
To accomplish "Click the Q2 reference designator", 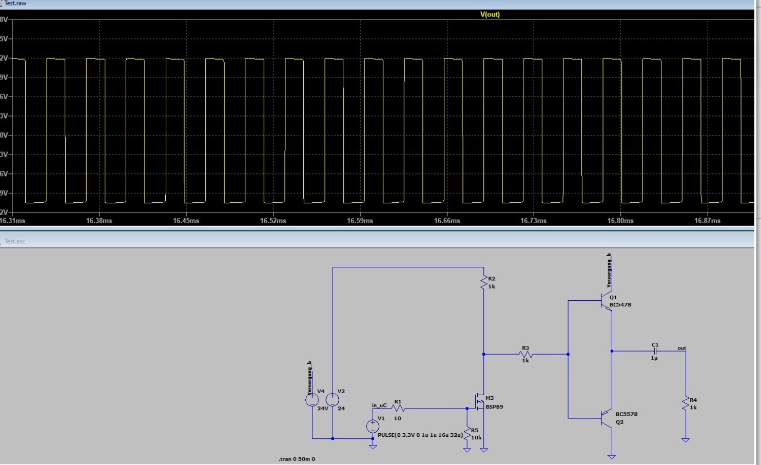I will (x=619, y=422).
